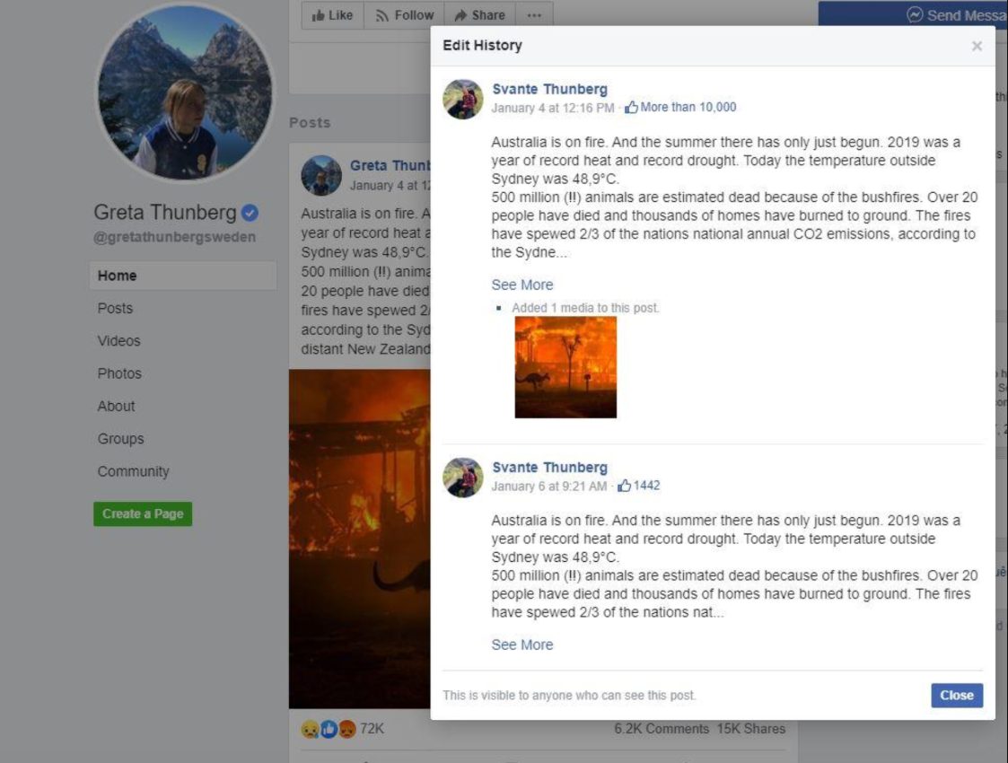Open the Svante Thunberg name link in first edit
Screen dimensions: 1008x763
(x=549, y=90)
